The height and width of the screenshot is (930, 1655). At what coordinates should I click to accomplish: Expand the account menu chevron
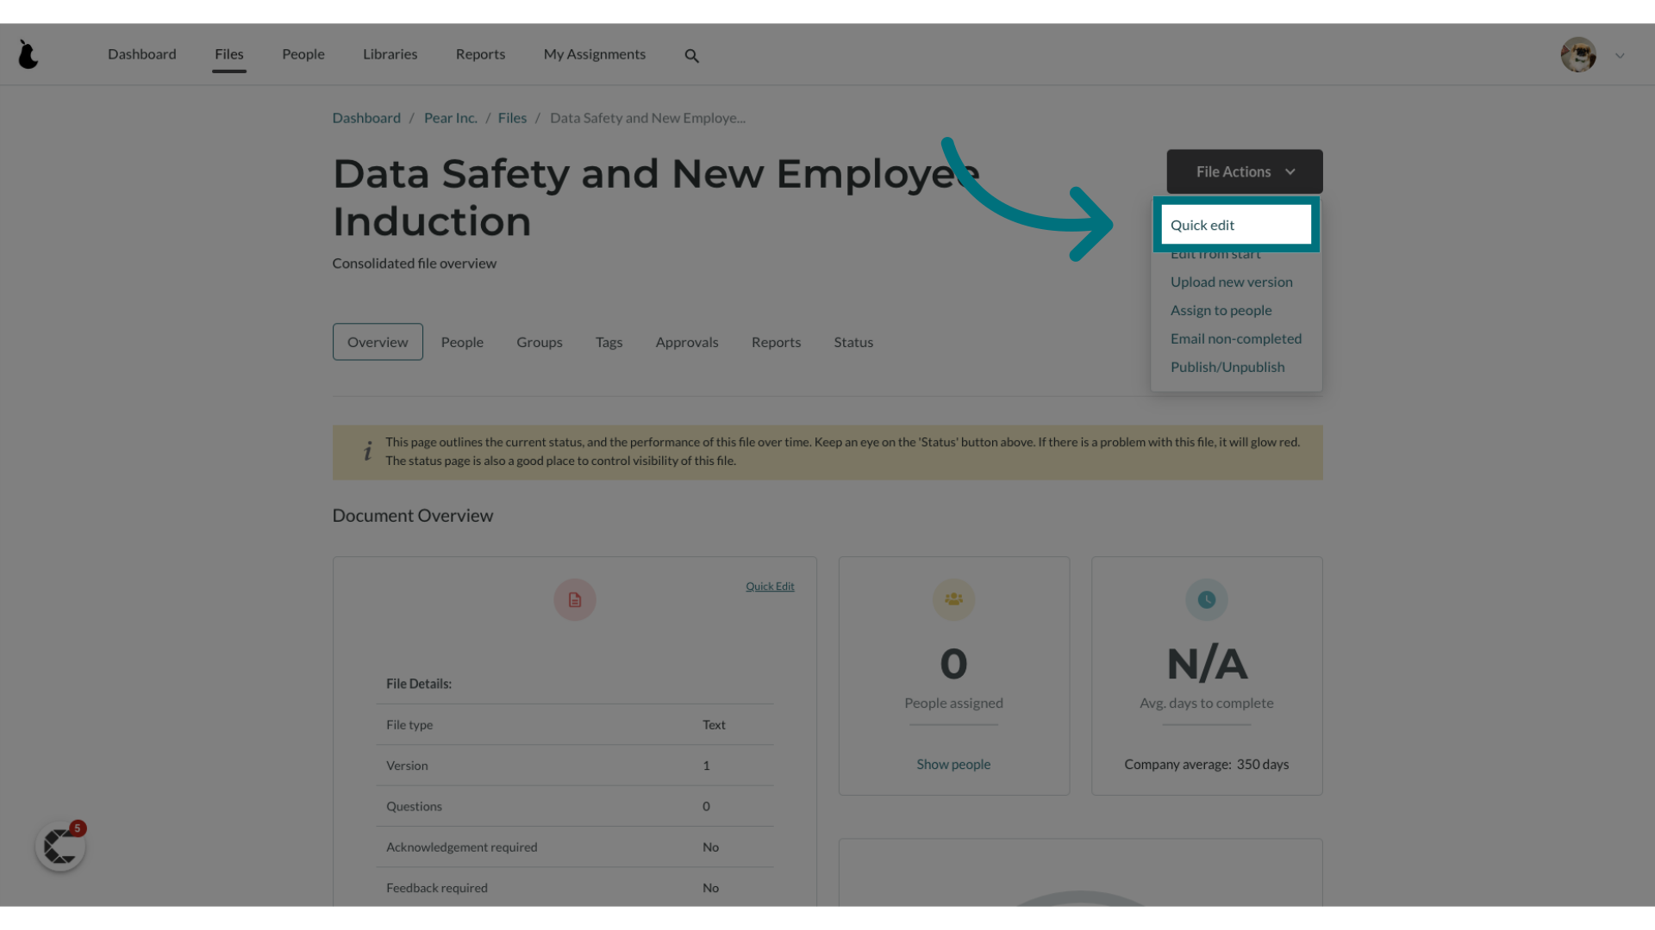[x=1620, y=56]
